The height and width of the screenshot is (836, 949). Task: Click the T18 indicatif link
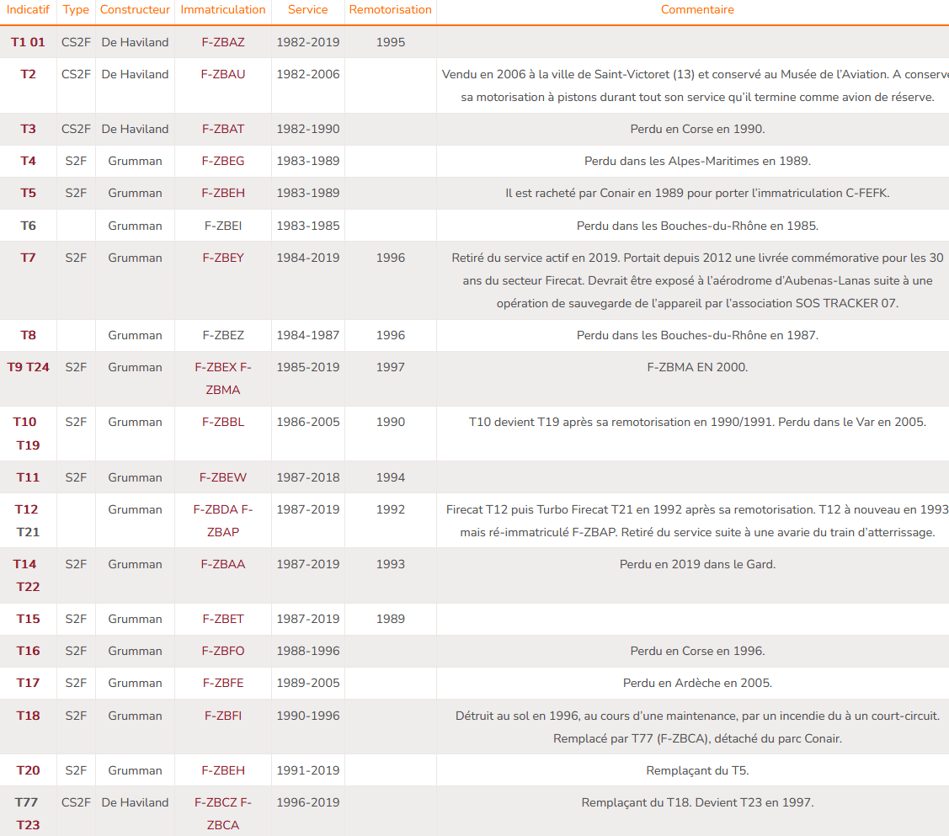click(28, 716)
